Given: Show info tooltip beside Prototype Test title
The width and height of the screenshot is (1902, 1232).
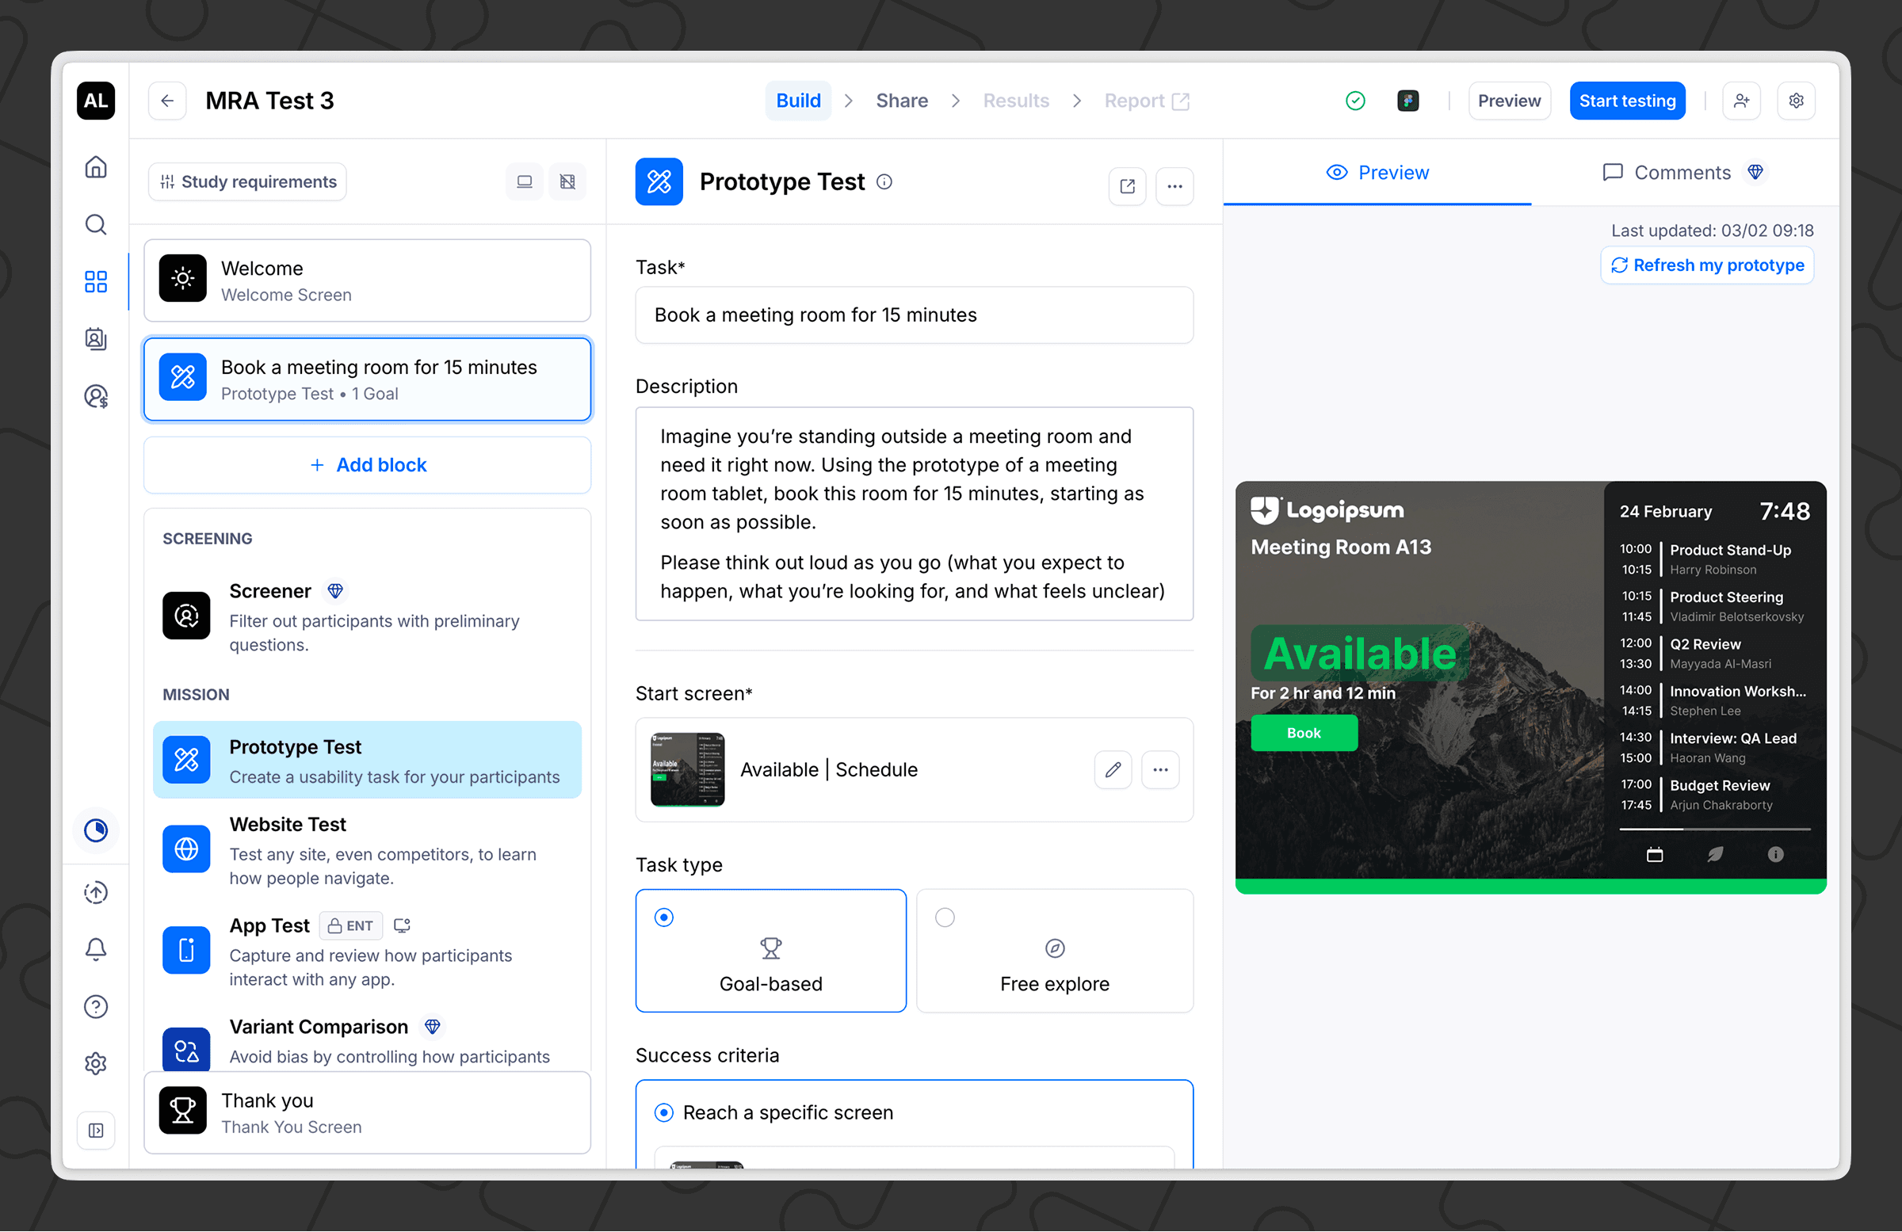Looking at the screenshot, I should point(884,182).
